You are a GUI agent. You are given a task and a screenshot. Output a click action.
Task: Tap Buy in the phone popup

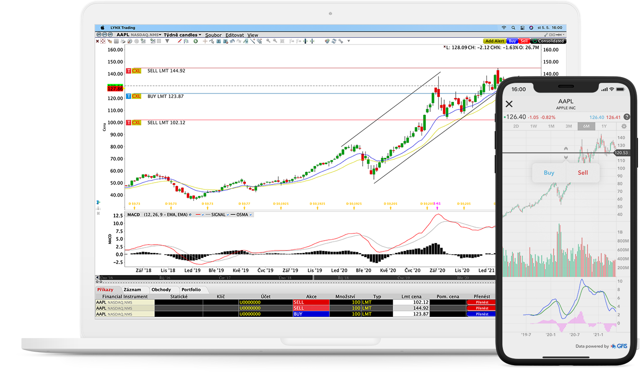[x=549, y=172]
